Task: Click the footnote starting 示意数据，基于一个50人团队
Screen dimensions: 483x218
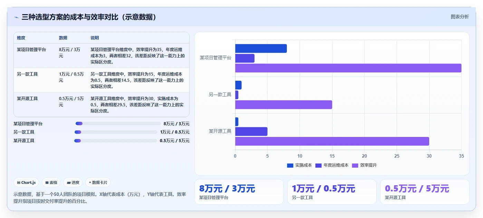Action: click(x=100, y=198)
